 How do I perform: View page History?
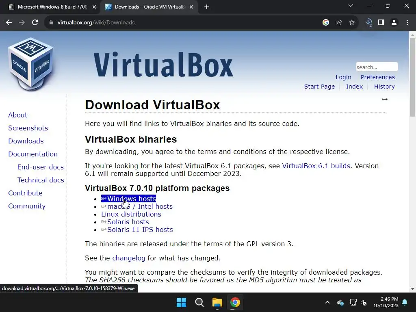click(384, 87)
